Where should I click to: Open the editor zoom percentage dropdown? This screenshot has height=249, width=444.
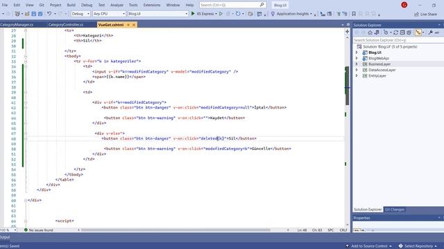pyautogui.click(x=15, y=230)
